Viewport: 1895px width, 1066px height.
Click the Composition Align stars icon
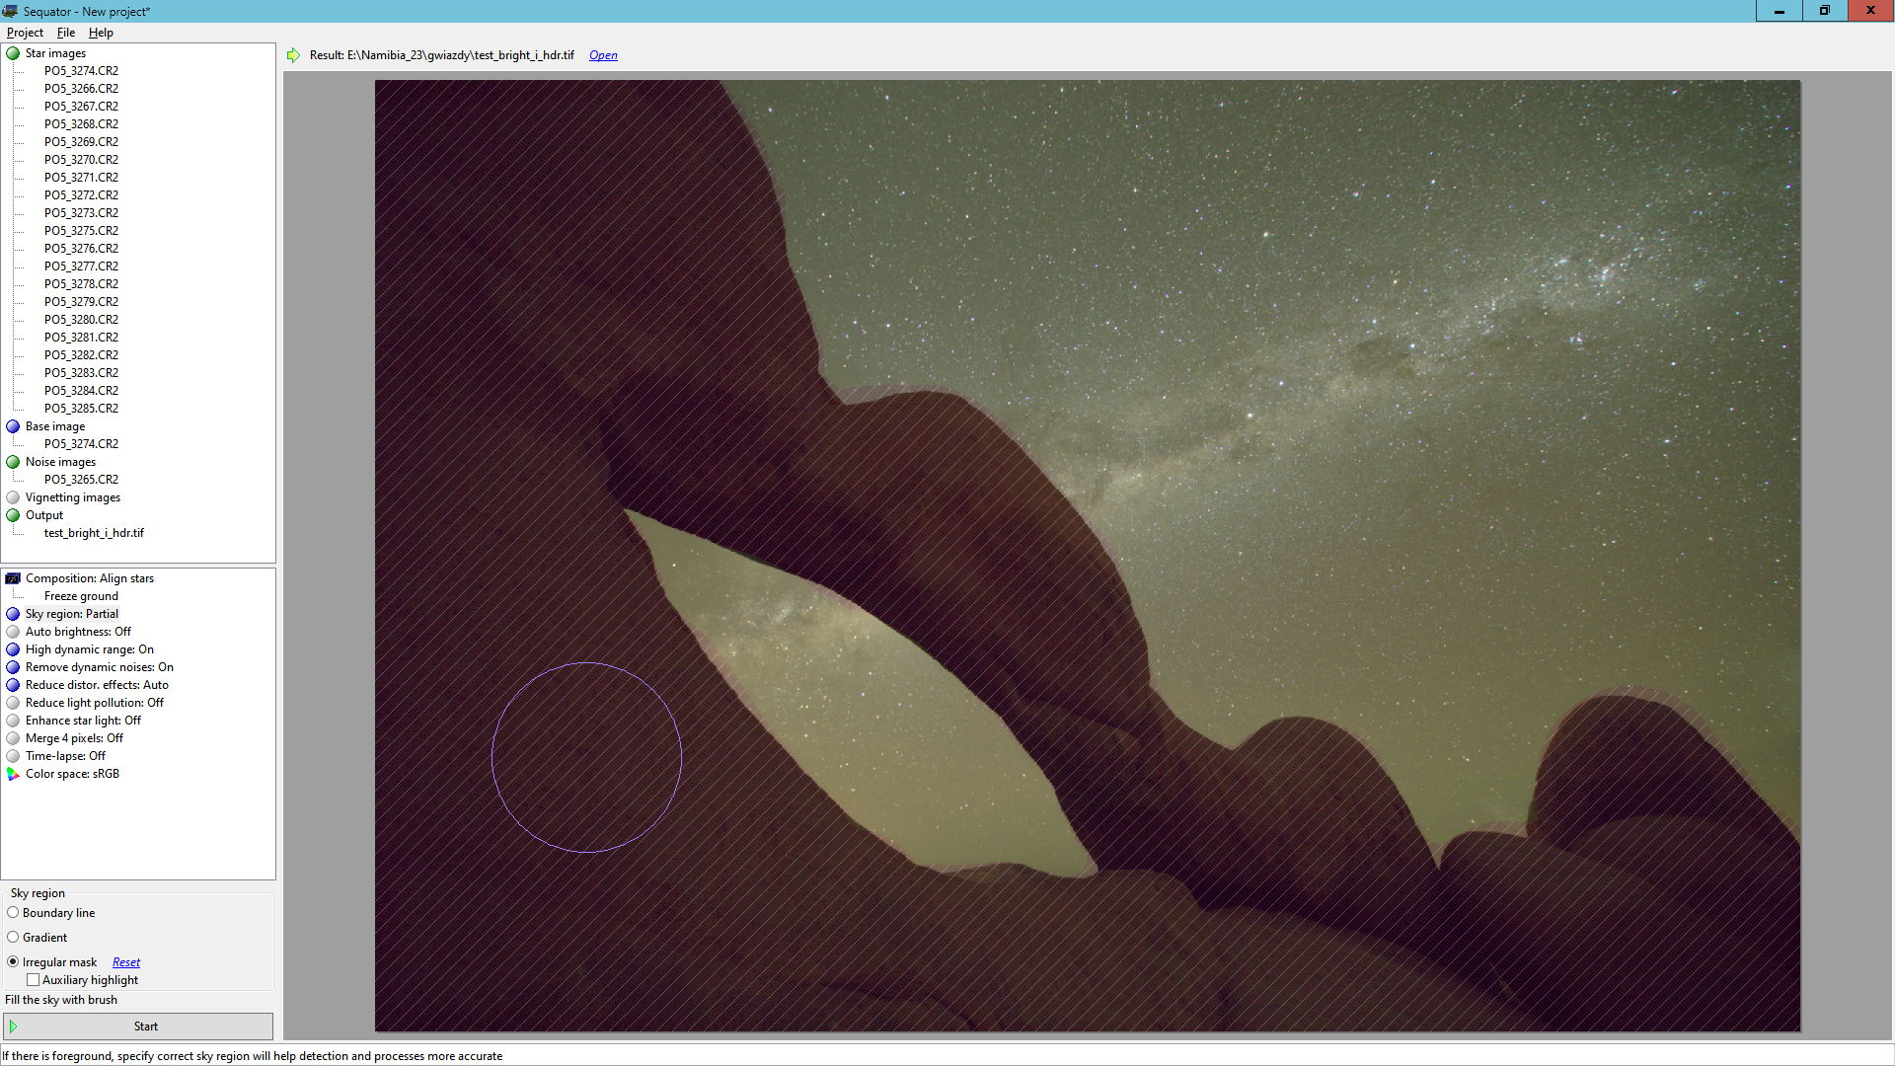[x=13, y=578]
